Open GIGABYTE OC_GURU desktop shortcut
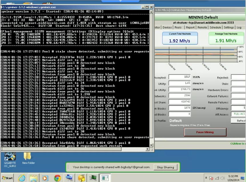The image size is (246, 182). 10,160
